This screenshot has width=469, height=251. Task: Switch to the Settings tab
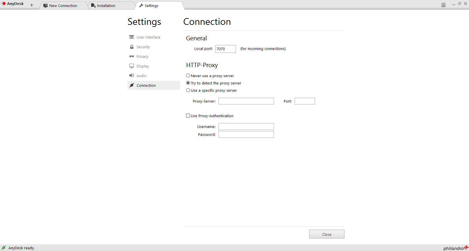point(160,6)
